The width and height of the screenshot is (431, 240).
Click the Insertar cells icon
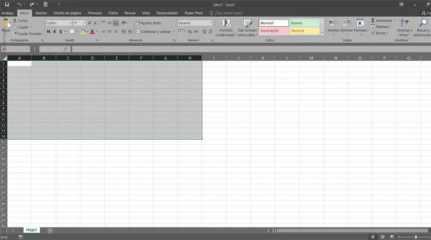(333, 23)
